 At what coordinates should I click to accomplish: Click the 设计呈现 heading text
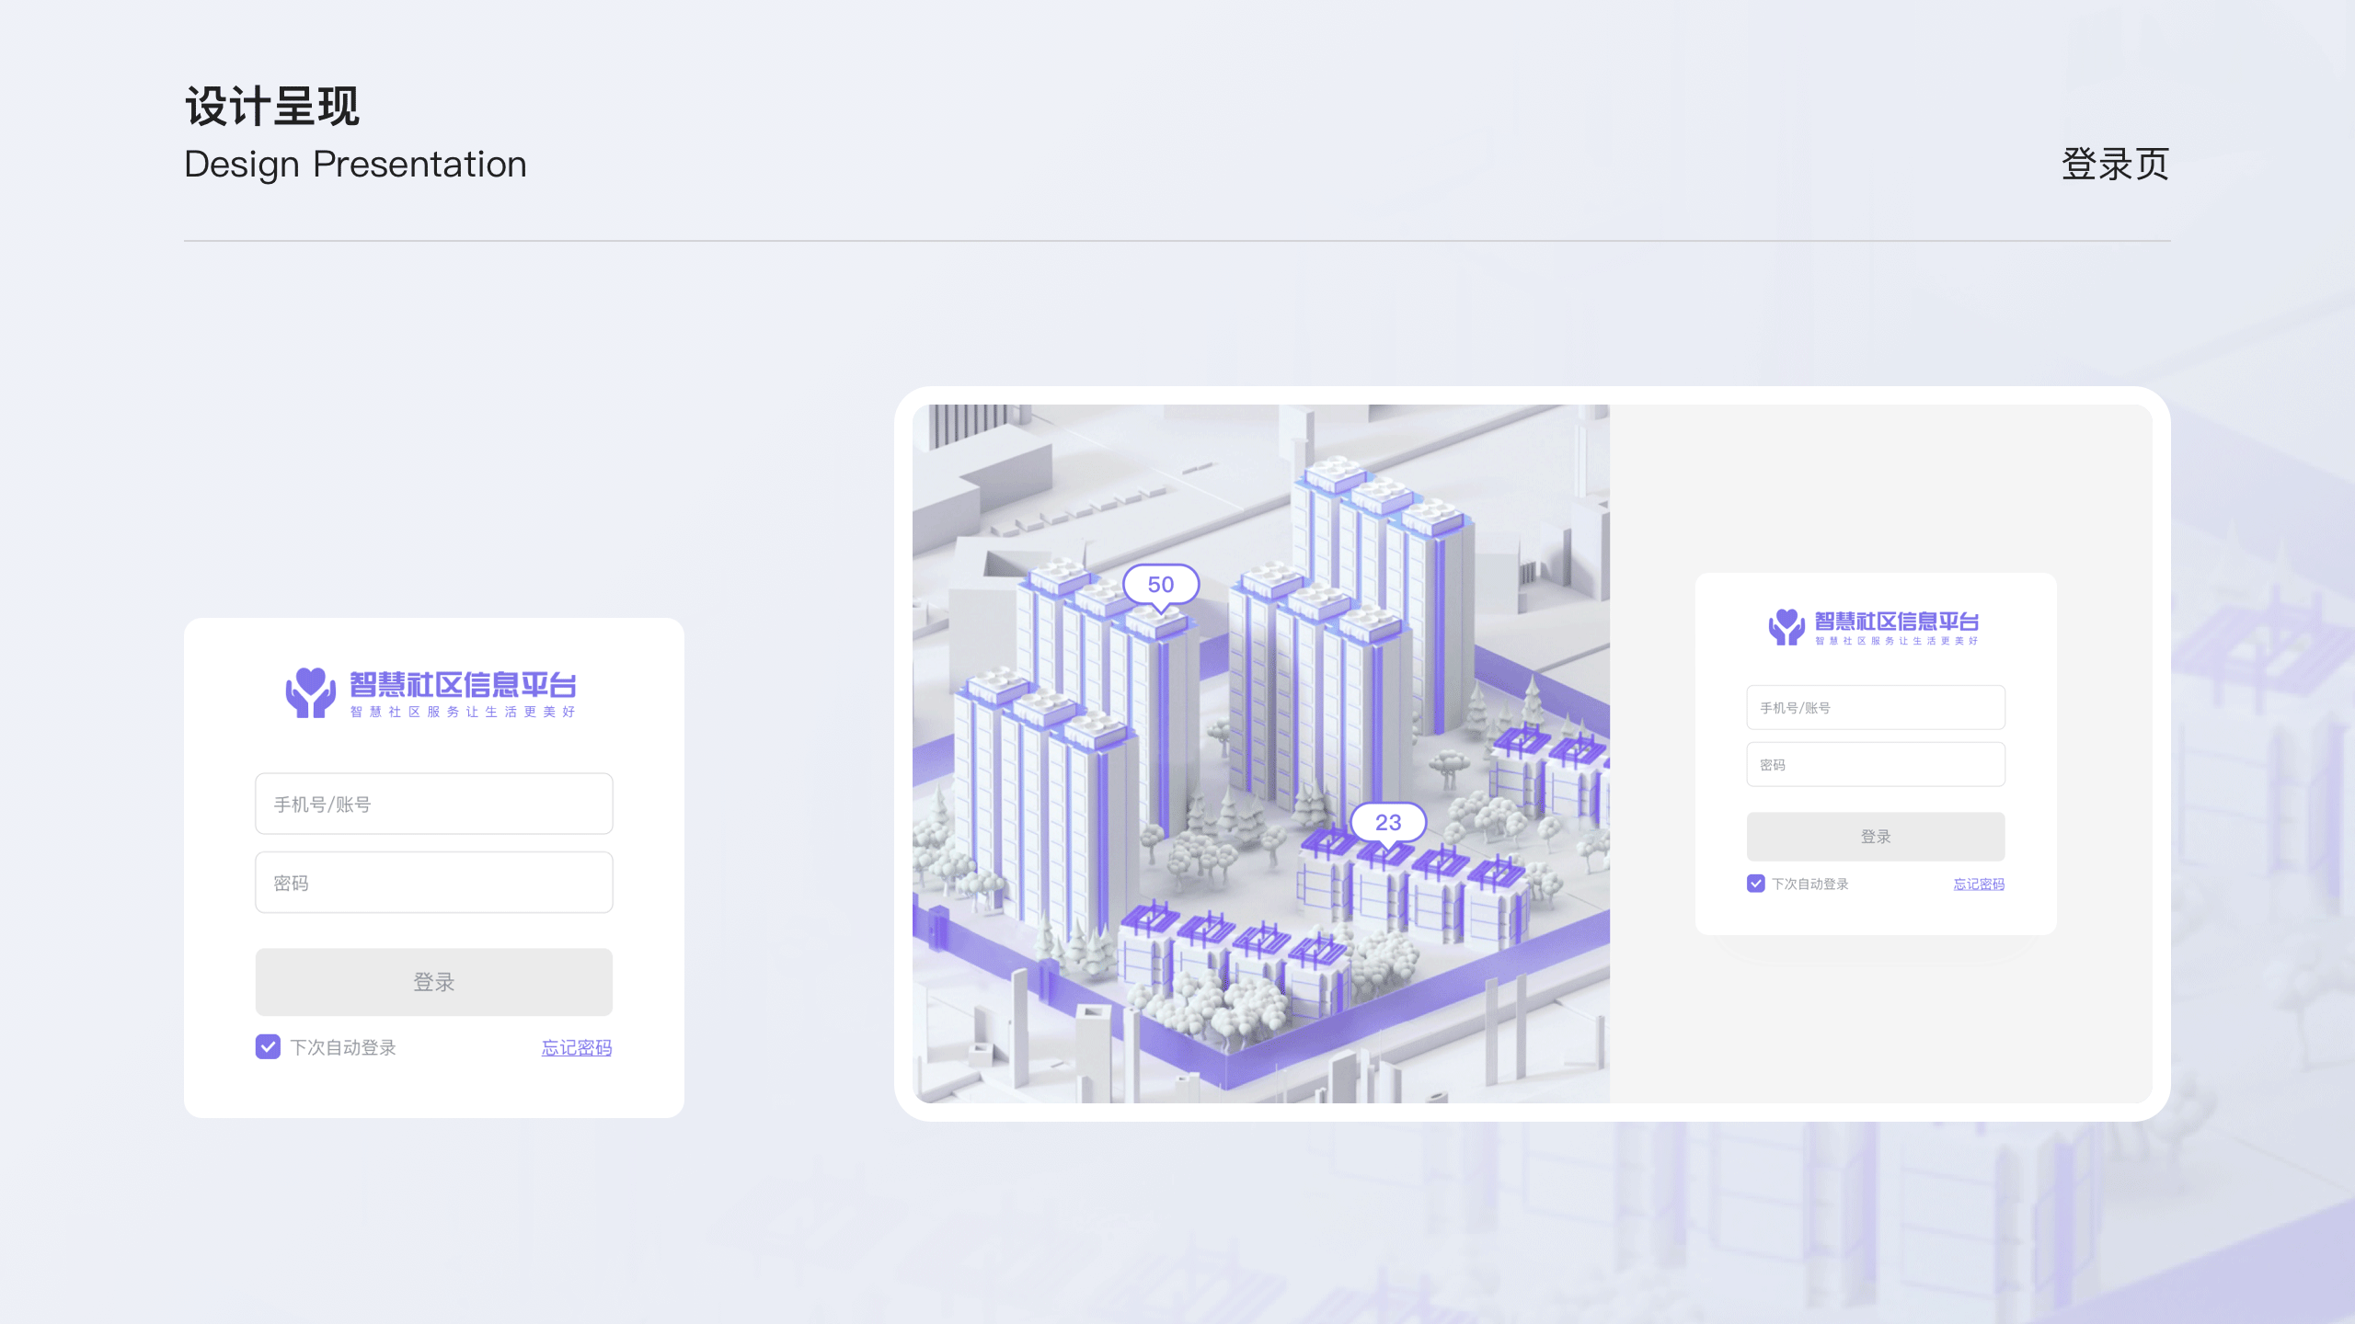click(x=272, y=107)
